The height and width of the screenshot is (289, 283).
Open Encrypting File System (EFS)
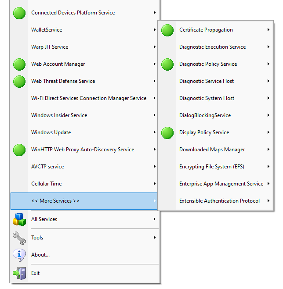click(x=215, y=167)
